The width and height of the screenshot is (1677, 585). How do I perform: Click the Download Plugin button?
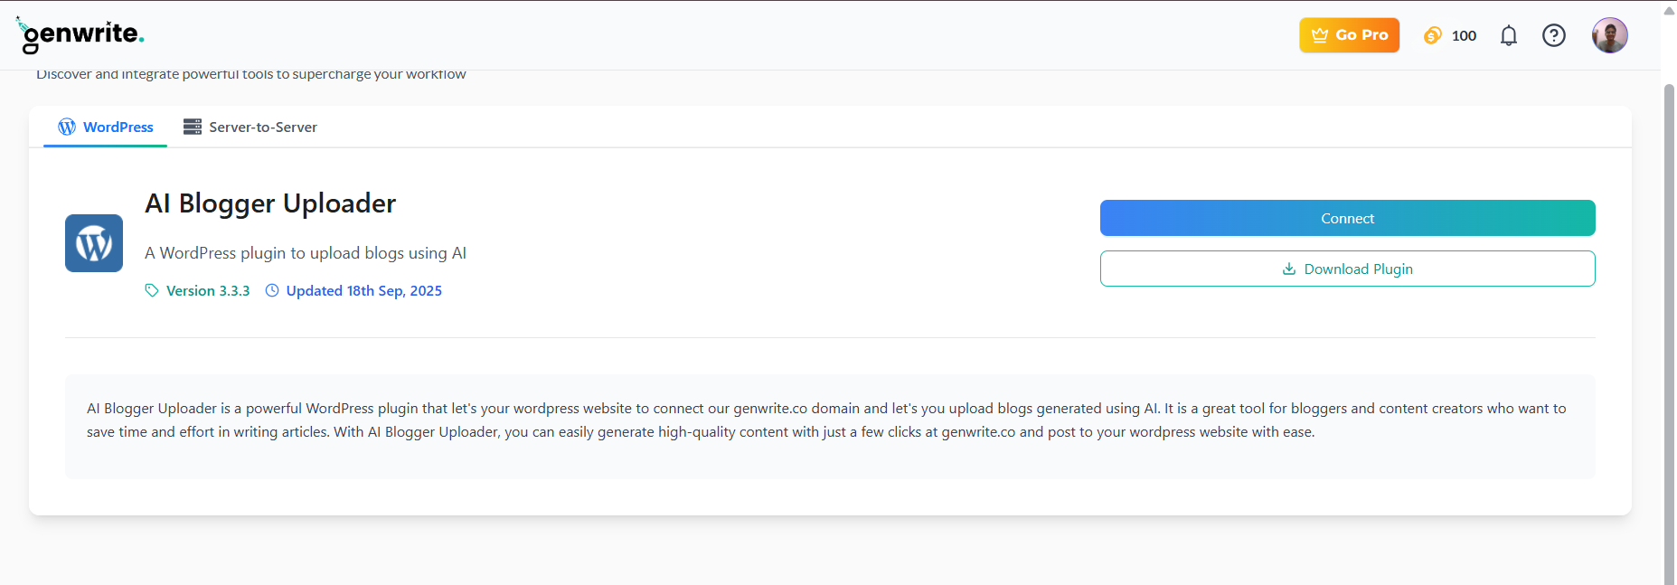click(1347, 269)
